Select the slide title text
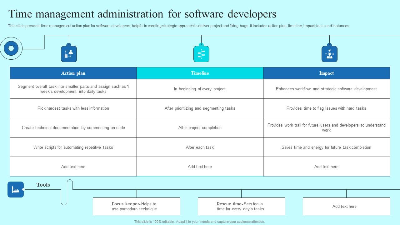Image resolution: width=400 pixels, height=225 pixels. click(143, 14)
